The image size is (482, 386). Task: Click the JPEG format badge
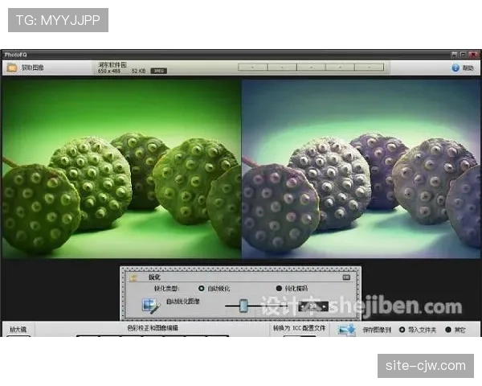point(159,72)
